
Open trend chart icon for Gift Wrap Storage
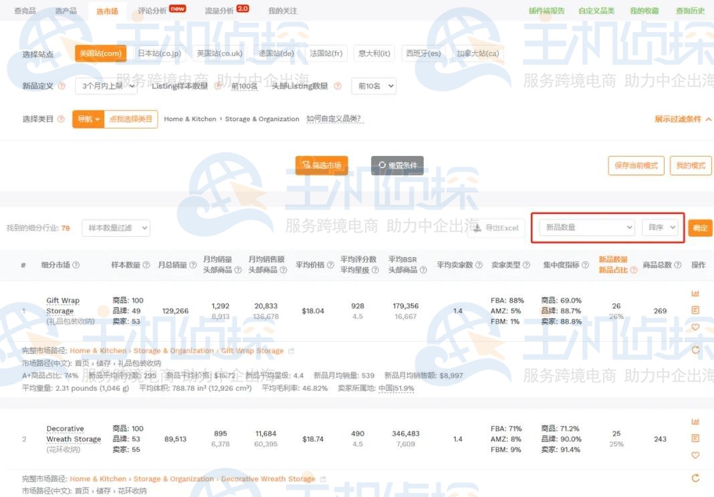click(x=695, y=292)
